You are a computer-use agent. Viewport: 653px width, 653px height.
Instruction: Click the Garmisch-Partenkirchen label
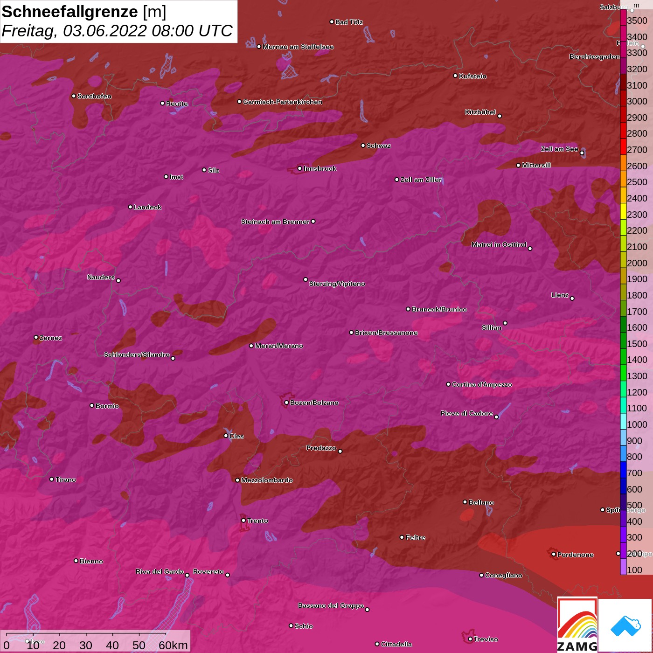point(283,102)
